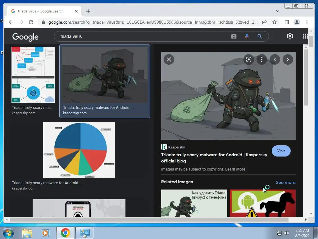Bookmark this page with the star
This screenshot has height=239, width=318.
(x=275, y=22)
